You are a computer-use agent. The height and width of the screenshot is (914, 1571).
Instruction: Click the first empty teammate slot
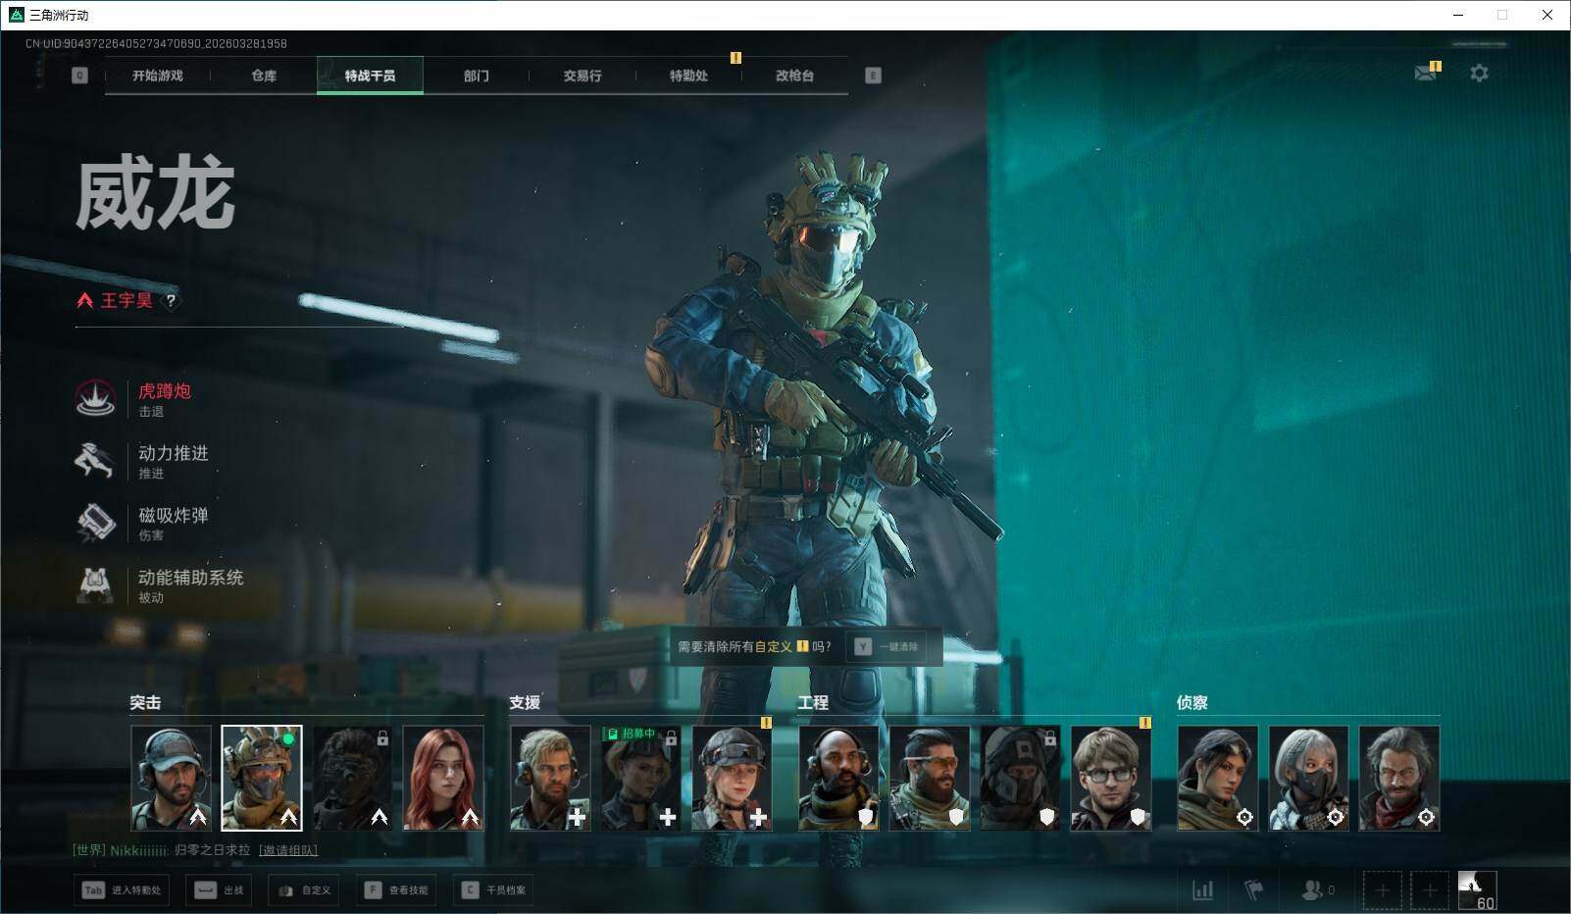(x=1382, y=889)
